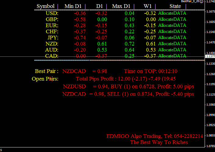Select the EUR: symbol row label
The height and width of the screenshot is (152, 215).
tap(52, 26)
